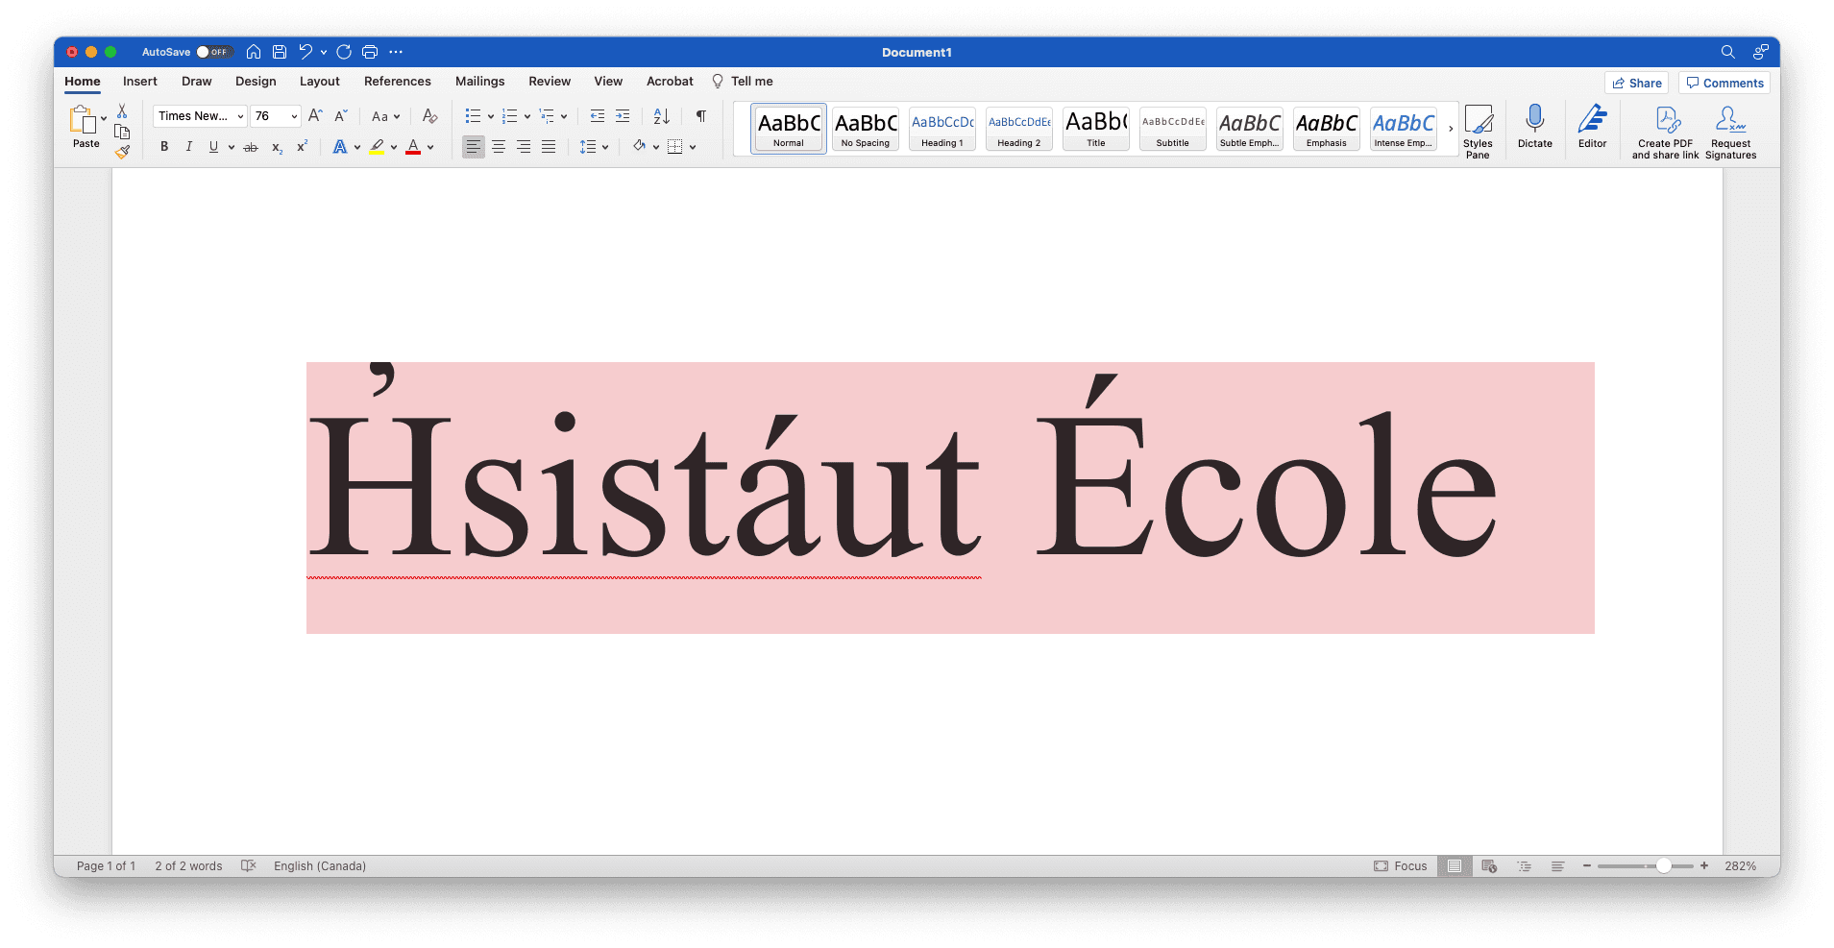Viewport: 1834px width, 948px height.
Task: Toggle italic formatting
Action: tap(189, 146)
